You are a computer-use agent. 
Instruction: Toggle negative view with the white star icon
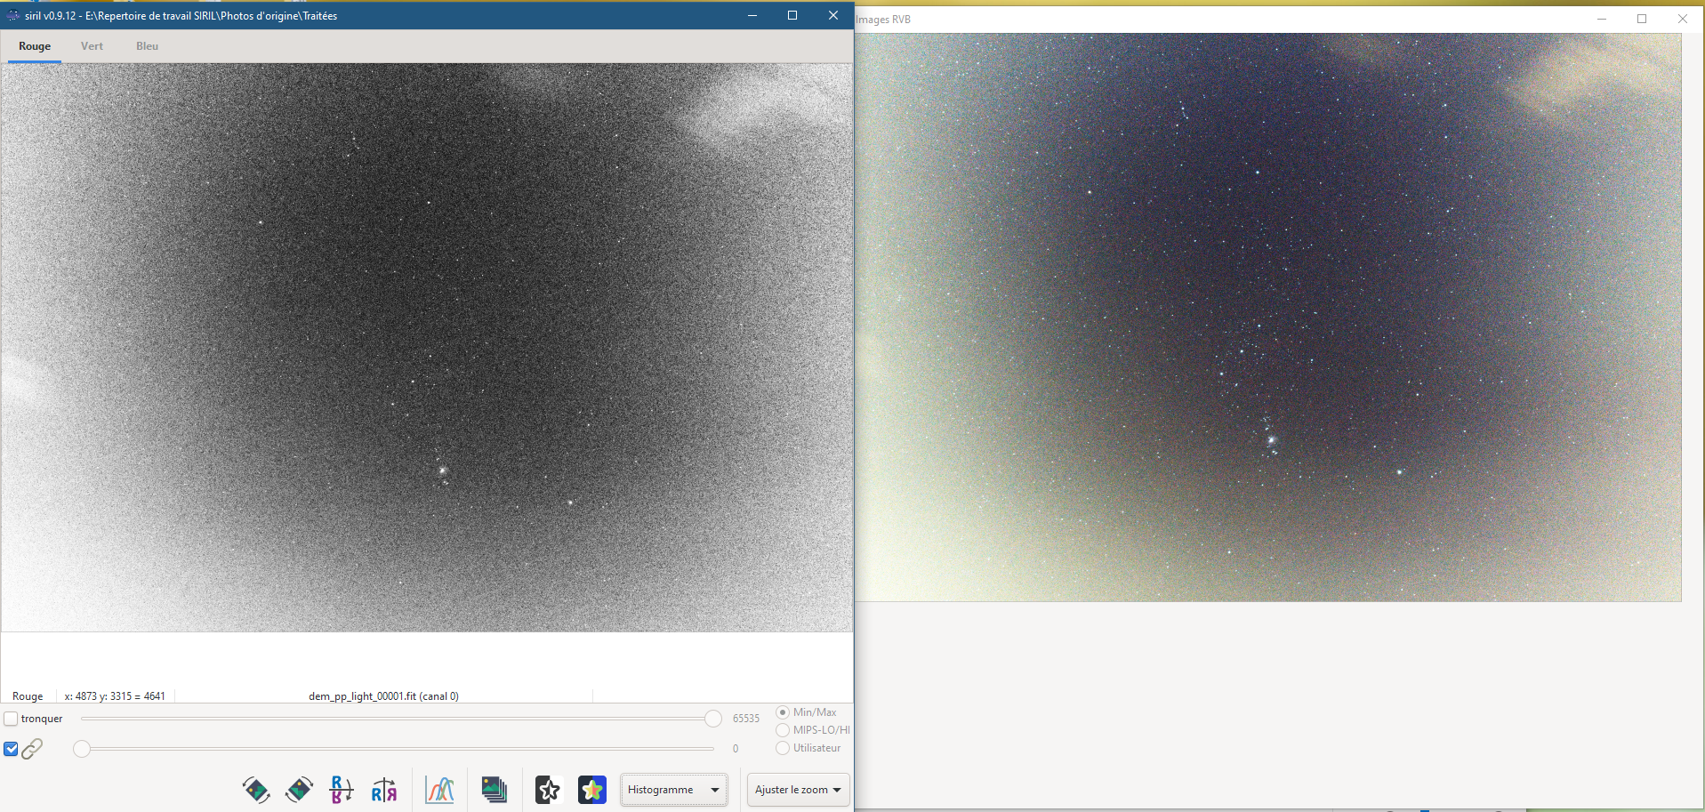pyautogui.click(x=548, y=790)
